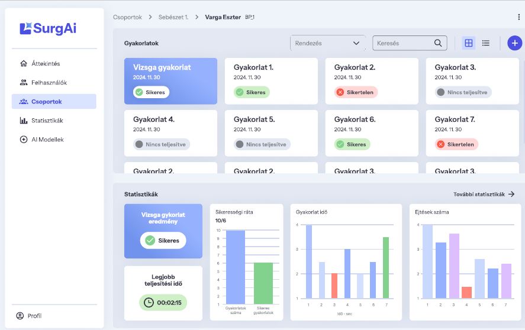Click the Csoportok breadcrumb link
Image resolution: width=525 pixels, height=330 pixels.
click(127, 17)
